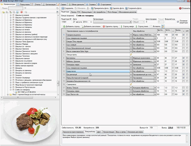Click the red delete icon in the tree toolbar
Image resolution: width=191 pixels, height=146 pixels.
[x=22, y=12]
